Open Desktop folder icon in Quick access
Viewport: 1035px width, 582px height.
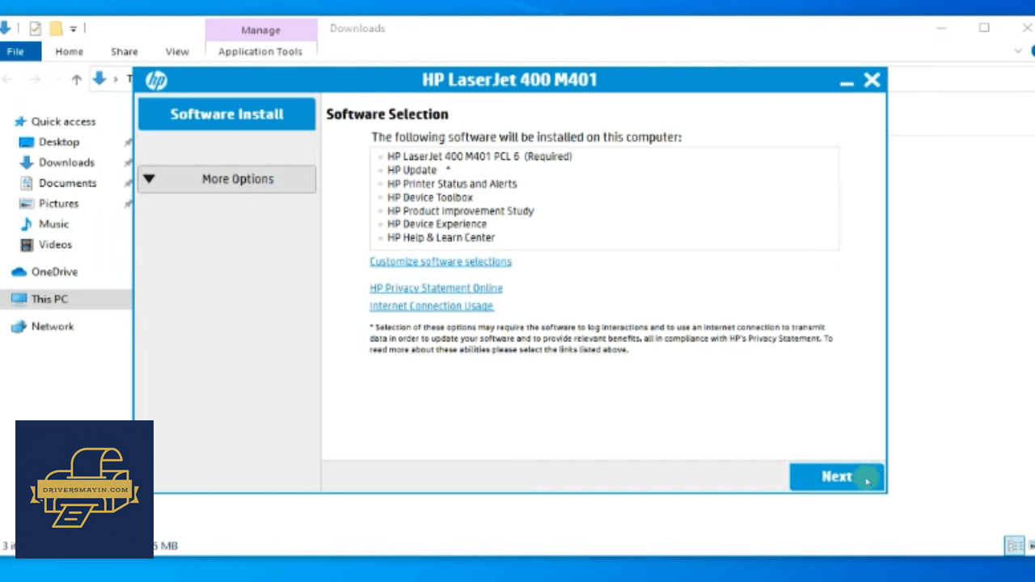(26, 142)
